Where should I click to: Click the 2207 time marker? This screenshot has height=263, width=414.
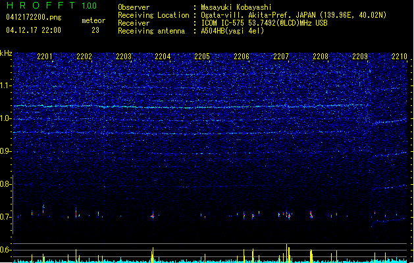[281, 57]
